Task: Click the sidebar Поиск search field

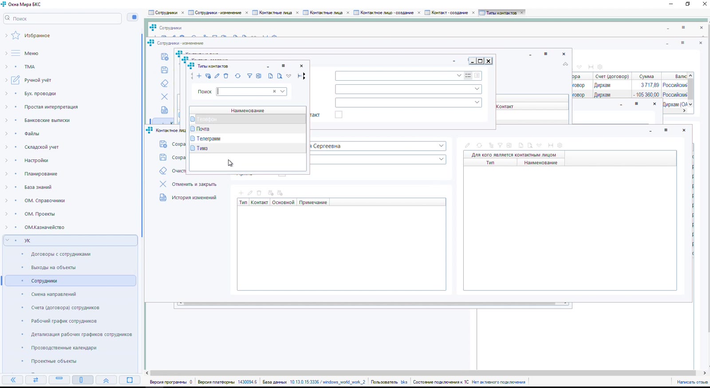Action: (63, 19)
